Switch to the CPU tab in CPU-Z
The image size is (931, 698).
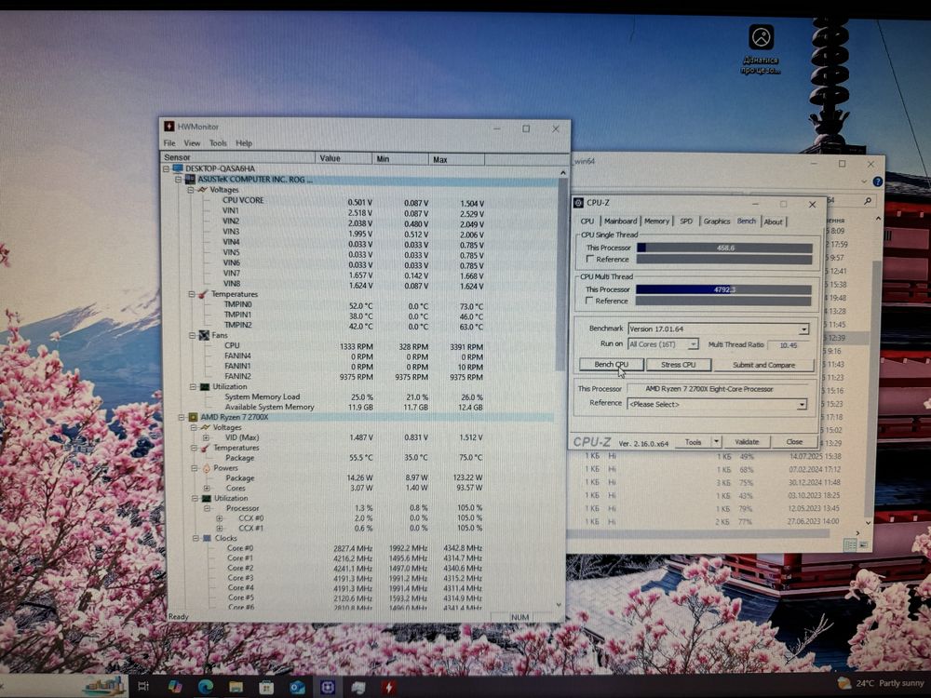pos(587,221)
